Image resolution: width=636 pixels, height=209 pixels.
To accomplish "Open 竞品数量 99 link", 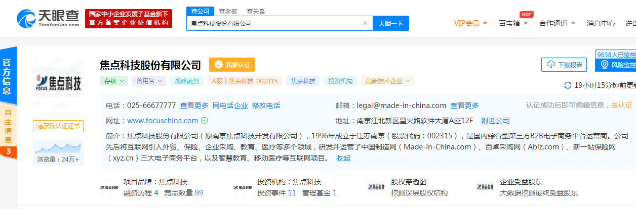I will pyautogui.click(x=184, y=193).
